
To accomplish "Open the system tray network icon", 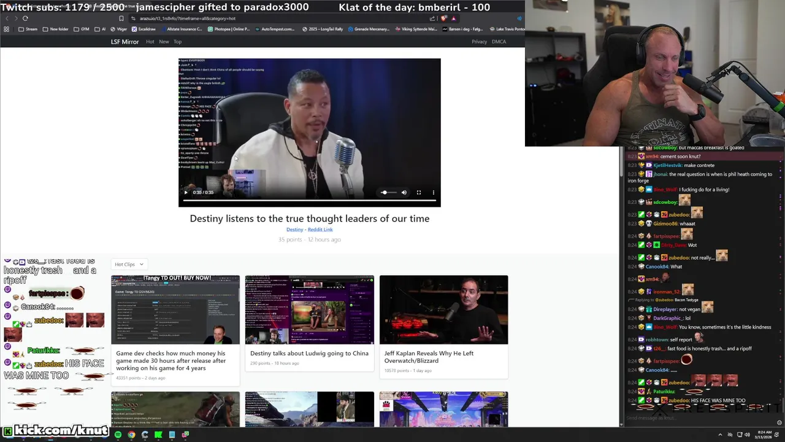I will (x=740, y=435).
